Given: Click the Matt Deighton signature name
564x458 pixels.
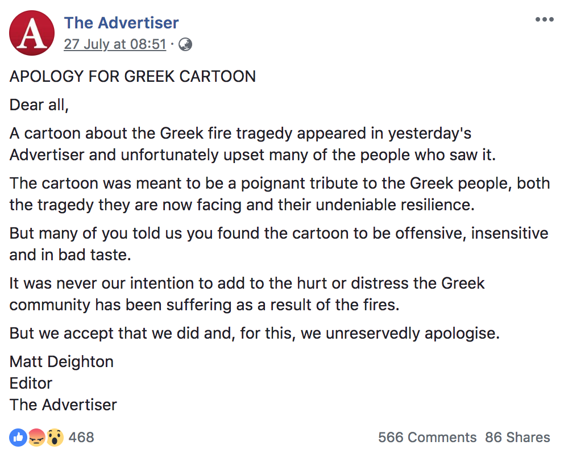Looking at the screenshot, I should [61, 361].
